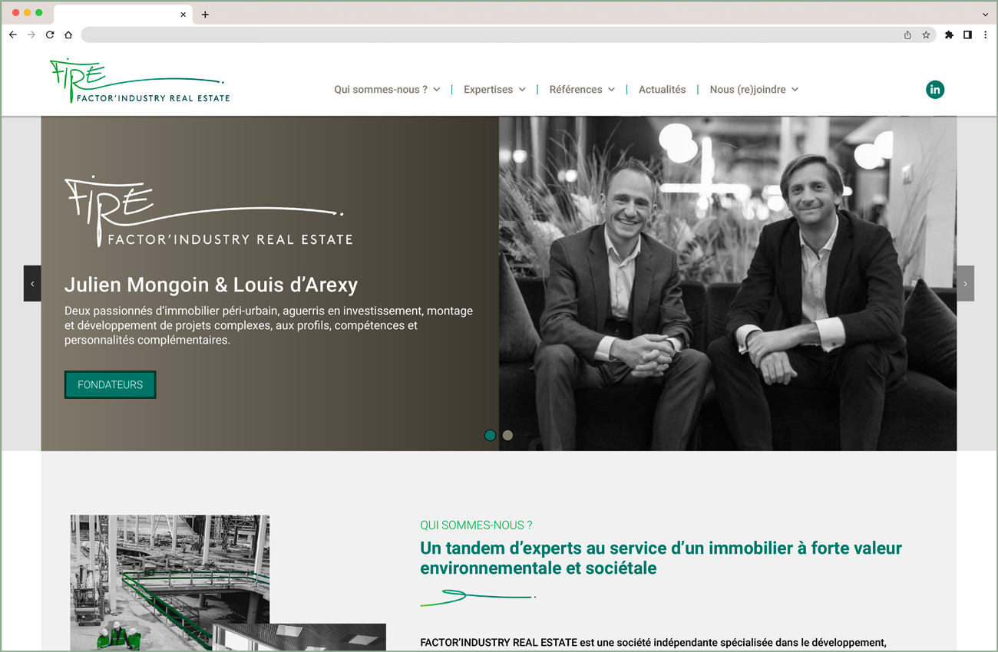Click the green FIRE logo in header
Image resolution: width=998 pixels, height=652 pixels.
point(140,81)
